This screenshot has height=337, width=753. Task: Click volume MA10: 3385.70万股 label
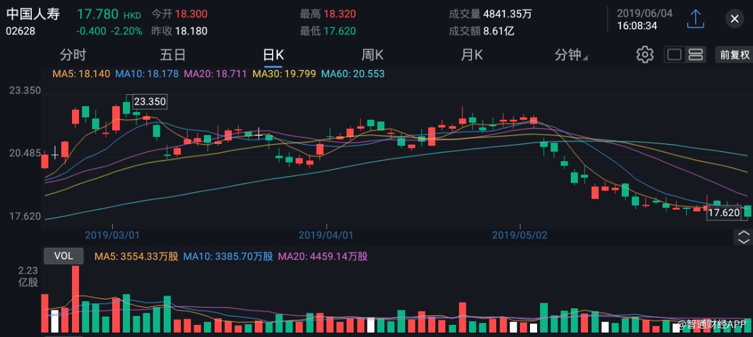[227, 256]
